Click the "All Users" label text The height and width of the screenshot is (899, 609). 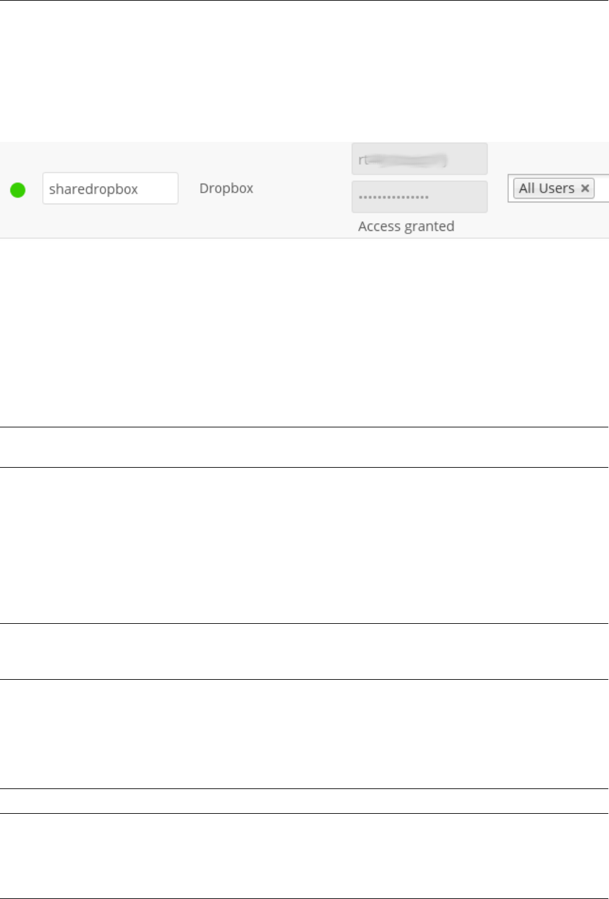(x=547, y=189)
